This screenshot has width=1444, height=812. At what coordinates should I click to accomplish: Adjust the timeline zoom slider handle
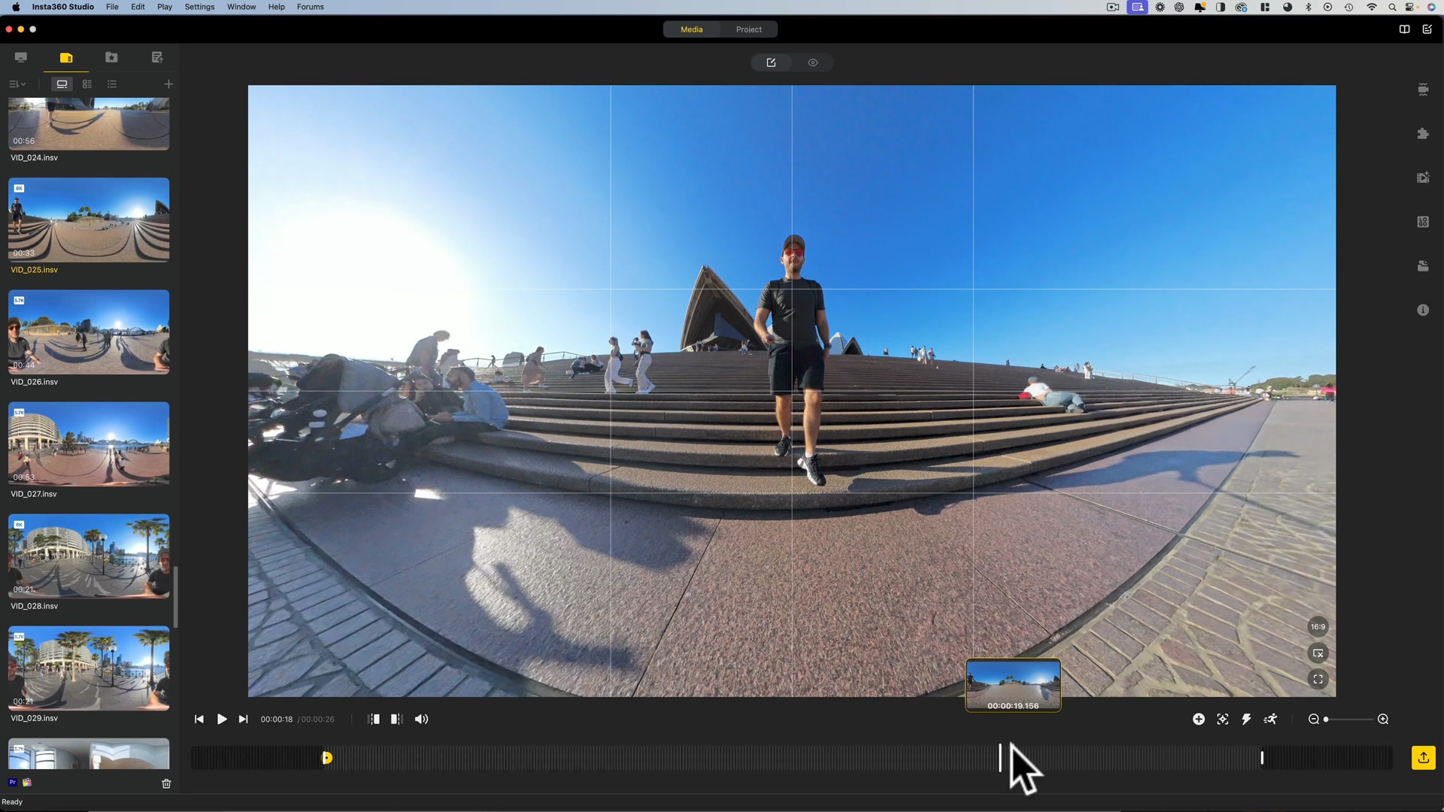pyautogui.click(x=1326, y=720)
